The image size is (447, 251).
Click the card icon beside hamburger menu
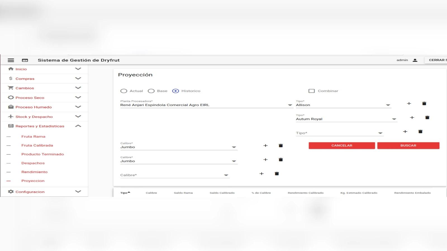[25, 60]
